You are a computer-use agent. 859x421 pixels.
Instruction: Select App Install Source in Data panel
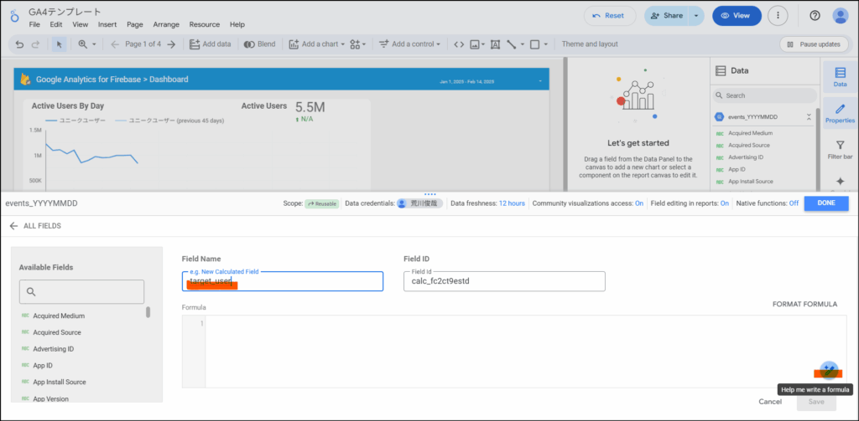750,182
